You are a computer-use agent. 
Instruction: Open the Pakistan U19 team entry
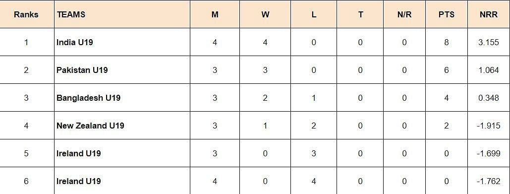[x=82, y=70]
